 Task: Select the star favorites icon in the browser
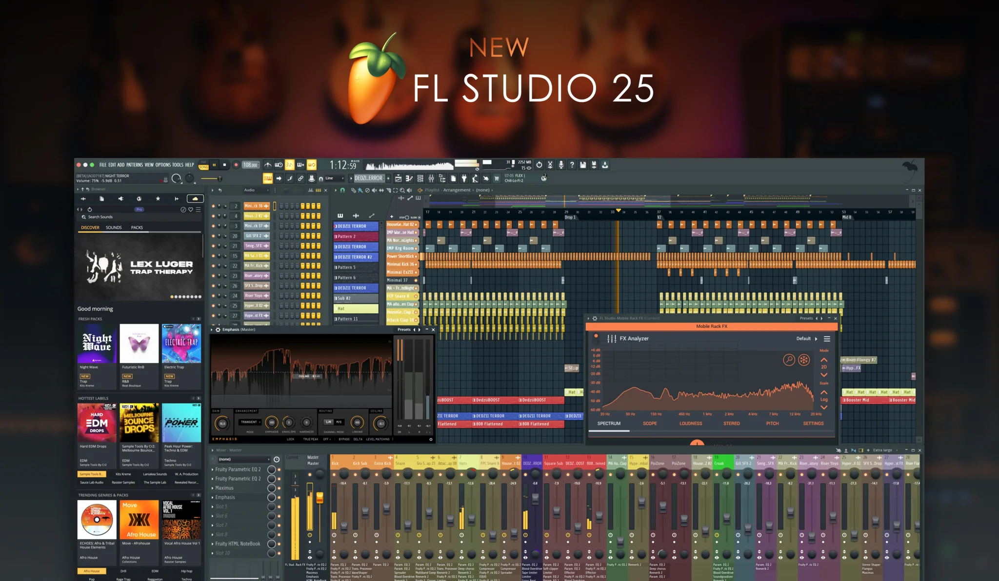pos(158,199)
